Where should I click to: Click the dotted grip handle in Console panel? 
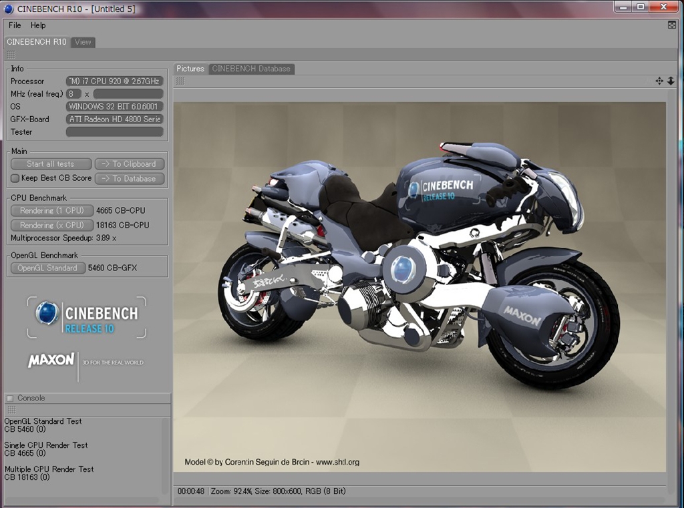pyautogui.click(x=11, y=409)
